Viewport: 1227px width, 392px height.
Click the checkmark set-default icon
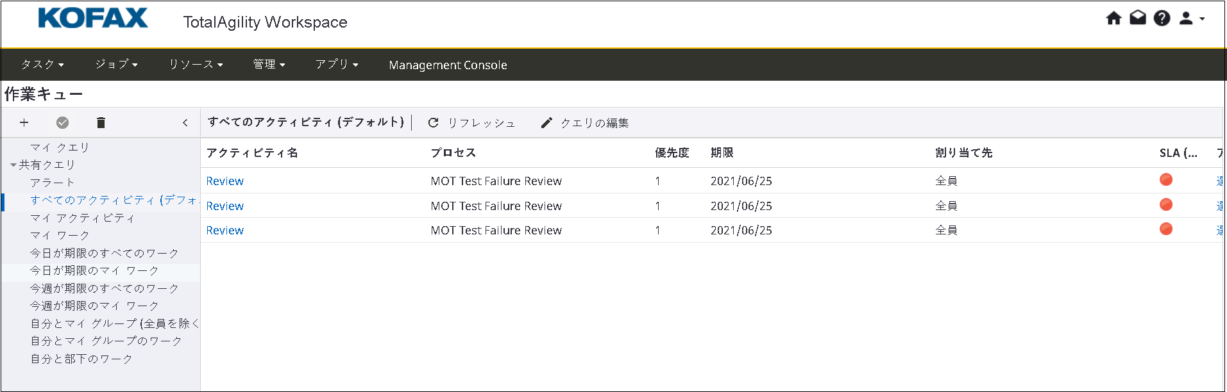pos(62,122)
